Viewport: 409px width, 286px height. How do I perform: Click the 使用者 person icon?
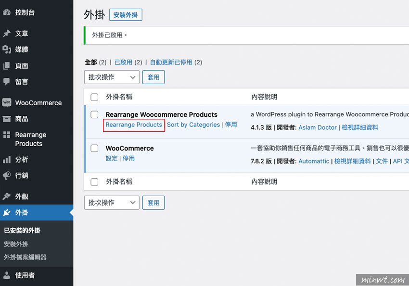coord(7,275)
